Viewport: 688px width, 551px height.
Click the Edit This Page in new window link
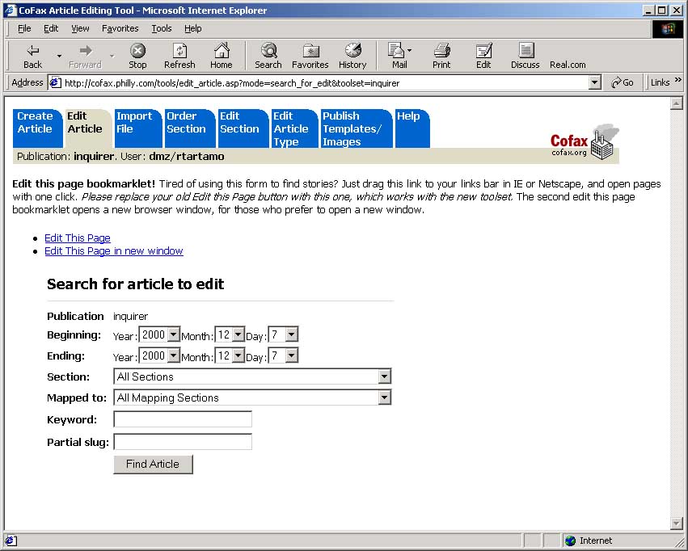[114, 251]
